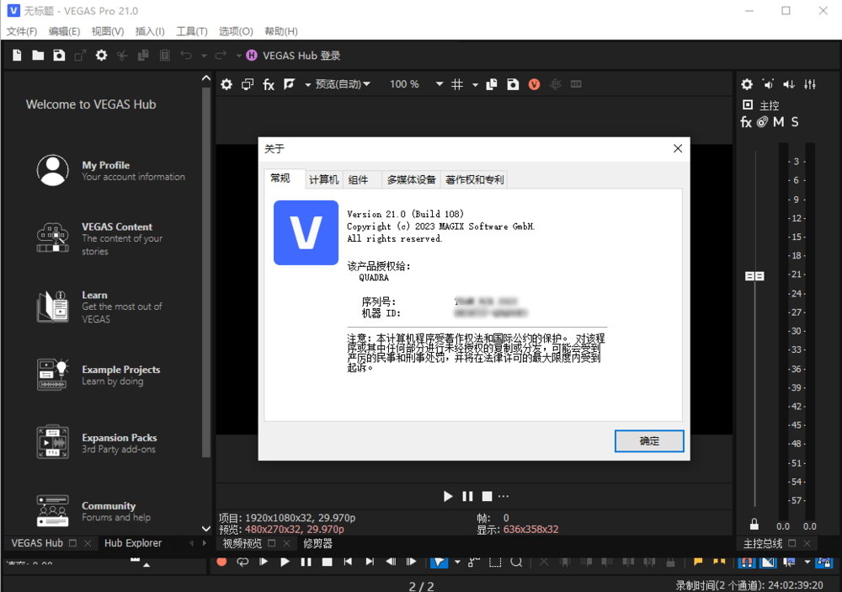This screenshot has width=842, height=592.
Task: Open the 工具(T) menu
Action: pyautogui.click(x=192, y=31)
